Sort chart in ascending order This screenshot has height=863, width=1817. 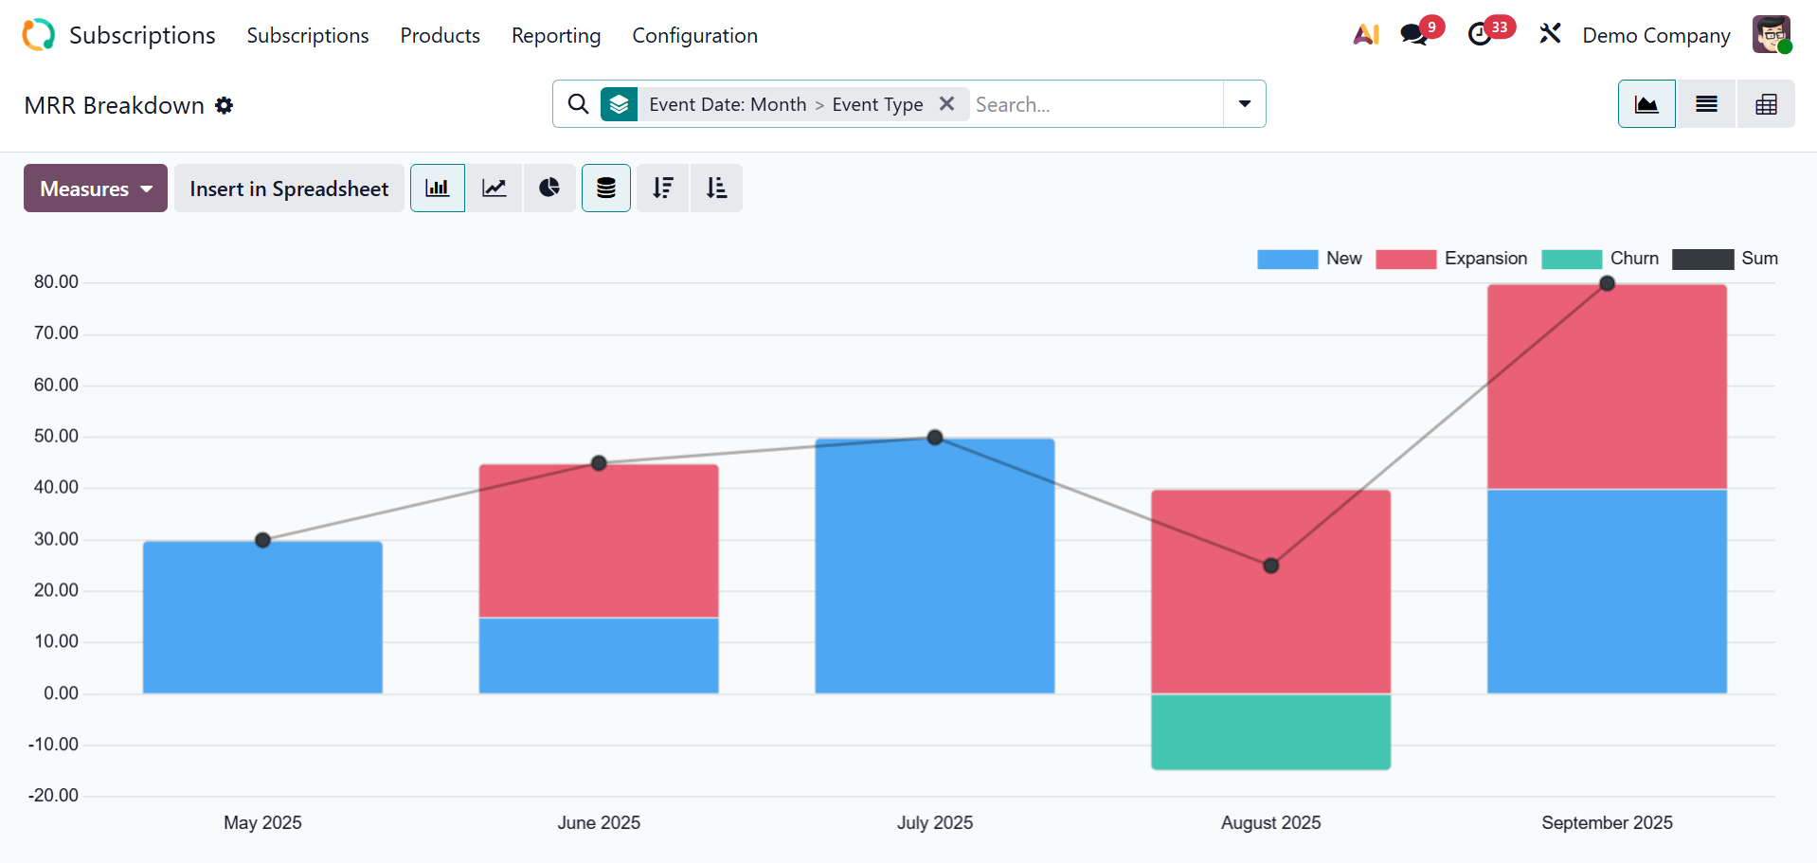click(717, 188)
